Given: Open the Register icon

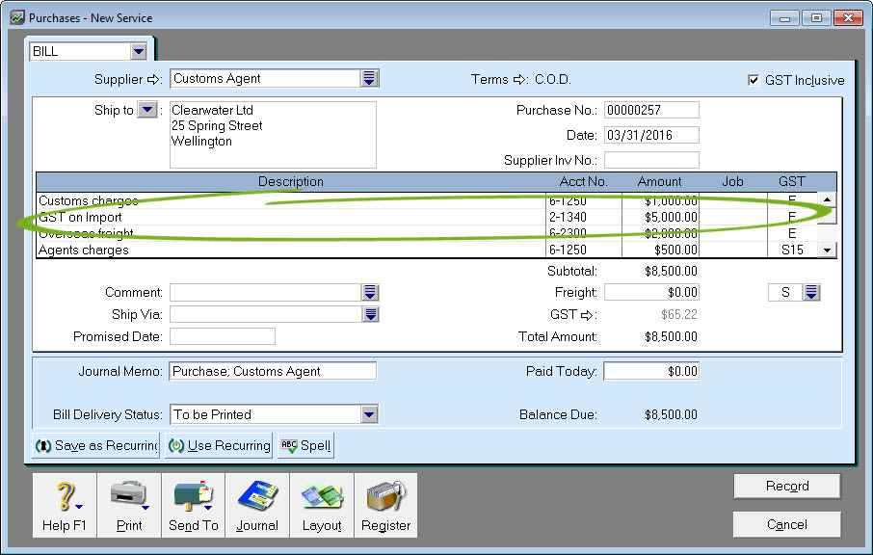Looking at the screenshot, I should [385, 495].
